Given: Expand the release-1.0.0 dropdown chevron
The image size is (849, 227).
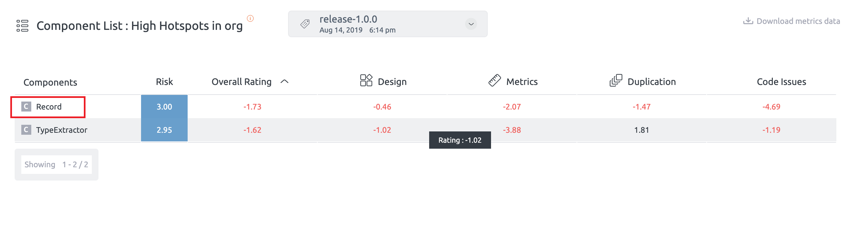Looking at the screenshot, I should click(x=471, y=24).
